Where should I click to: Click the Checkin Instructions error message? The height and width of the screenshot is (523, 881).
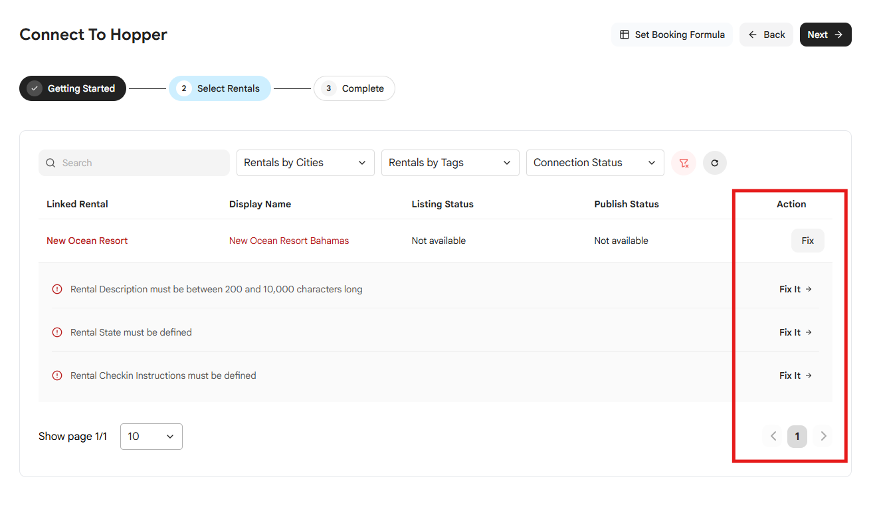click(x=163, y=375)
